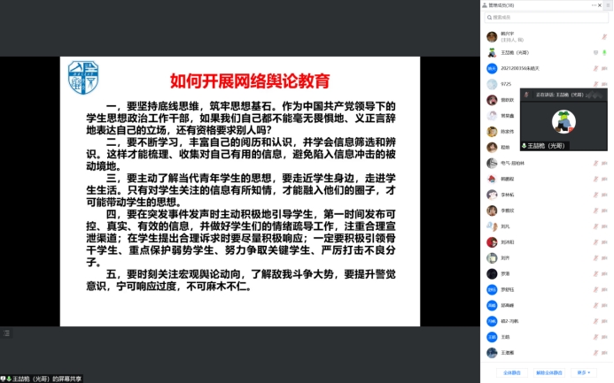
Task: Click the avatar of participant 9725
Action: pyautogui.click(x=492, y=84)
